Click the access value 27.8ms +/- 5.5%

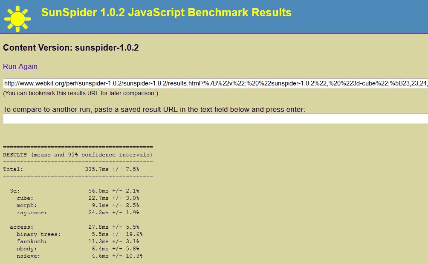[x=113, y=227]
